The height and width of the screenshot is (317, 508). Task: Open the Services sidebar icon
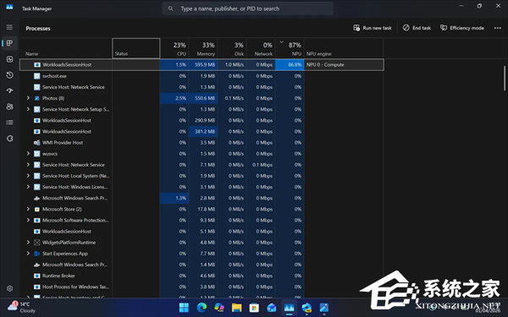(9, 139)
